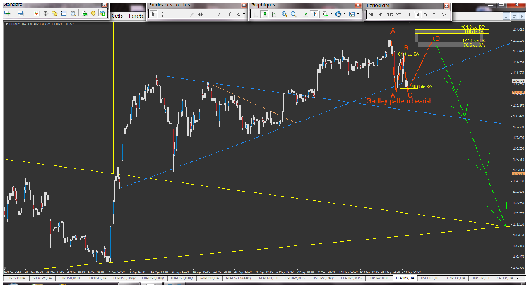Open the Profiles icon in Standard toolbar

coord(20,13)
